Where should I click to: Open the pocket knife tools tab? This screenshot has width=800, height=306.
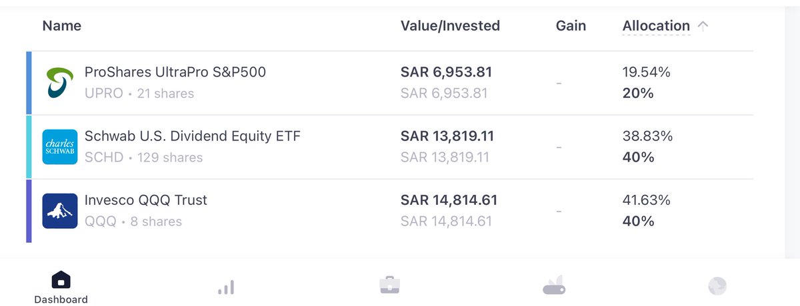(x=553, y=286)
